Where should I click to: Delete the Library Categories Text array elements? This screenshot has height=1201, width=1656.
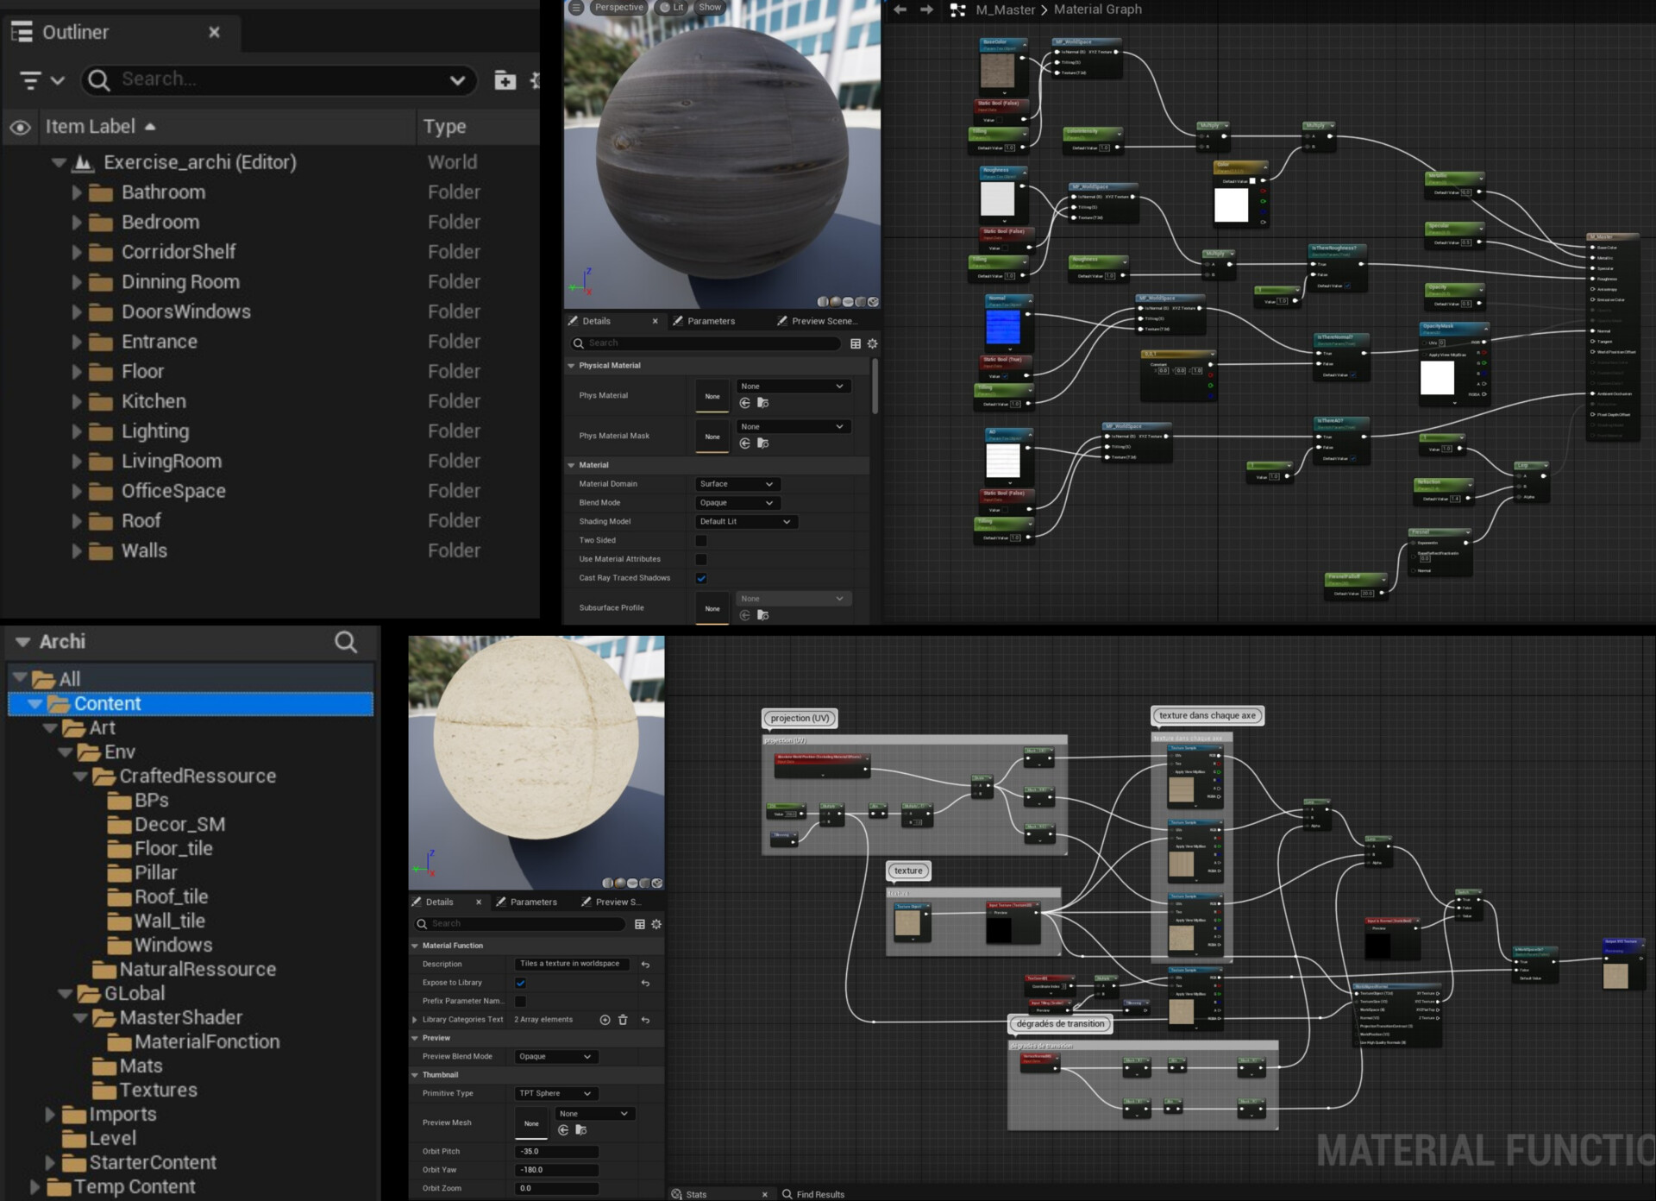coord(623,1020)
